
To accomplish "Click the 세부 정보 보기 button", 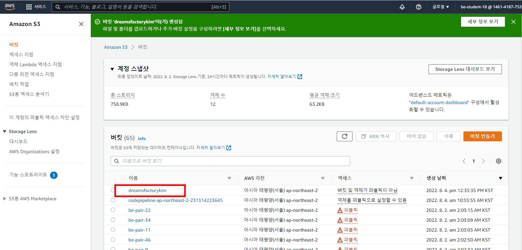I will pos(483,22).
